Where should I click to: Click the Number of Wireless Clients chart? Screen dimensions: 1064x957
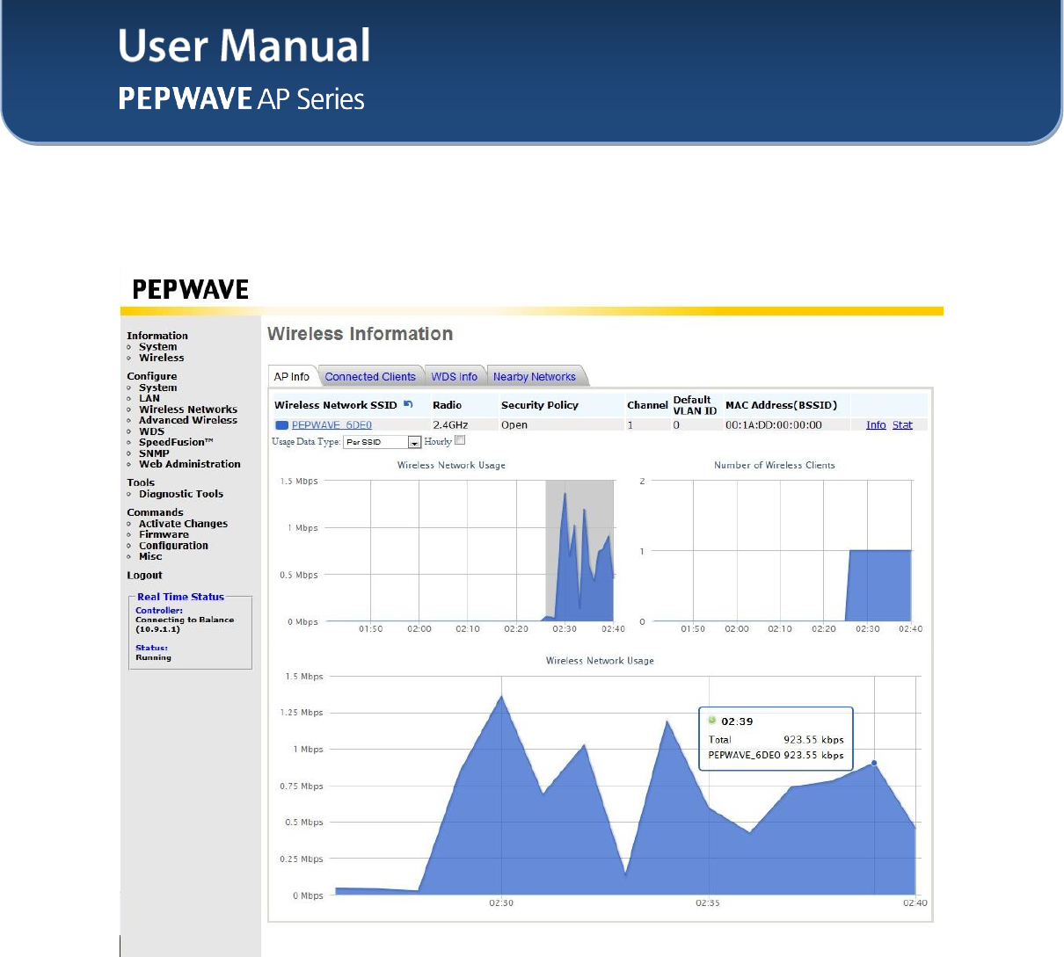[781, 551]
